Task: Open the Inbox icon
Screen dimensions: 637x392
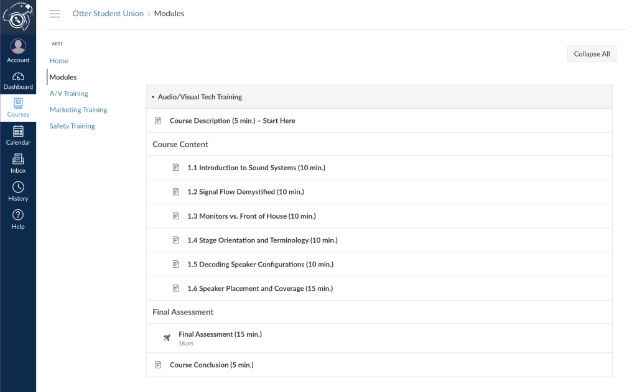Action: 18,159
